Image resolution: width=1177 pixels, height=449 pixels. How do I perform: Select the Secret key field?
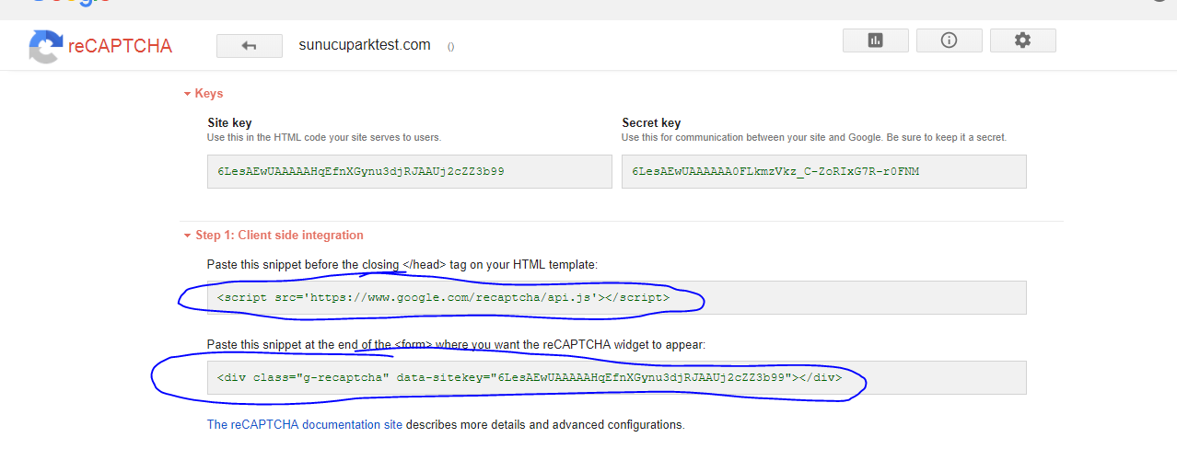824,171
